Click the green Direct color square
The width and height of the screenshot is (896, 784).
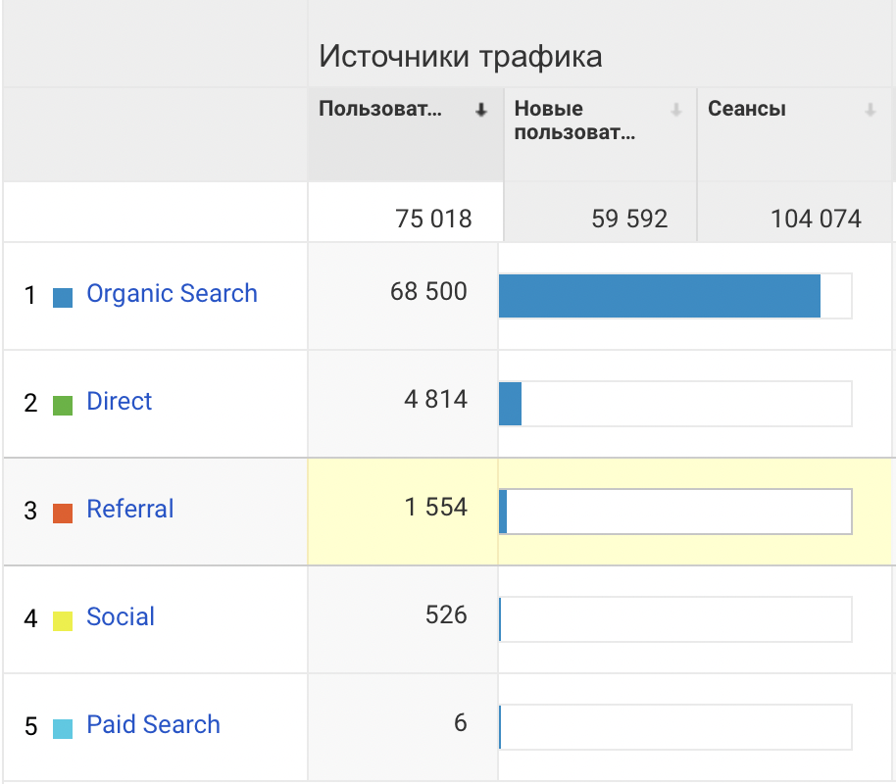[x=63, y=406]
